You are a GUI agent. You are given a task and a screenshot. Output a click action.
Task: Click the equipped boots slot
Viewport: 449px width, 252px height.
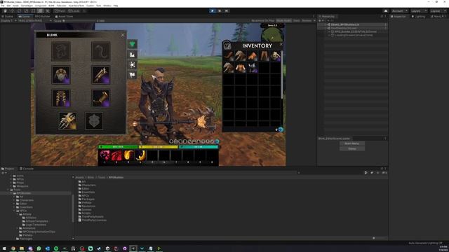101,98
